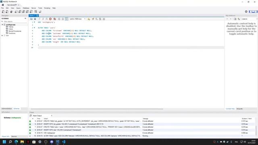Open the Home screen tab icon
Viewport: 258px width, 145px height.
pos(3,5)
